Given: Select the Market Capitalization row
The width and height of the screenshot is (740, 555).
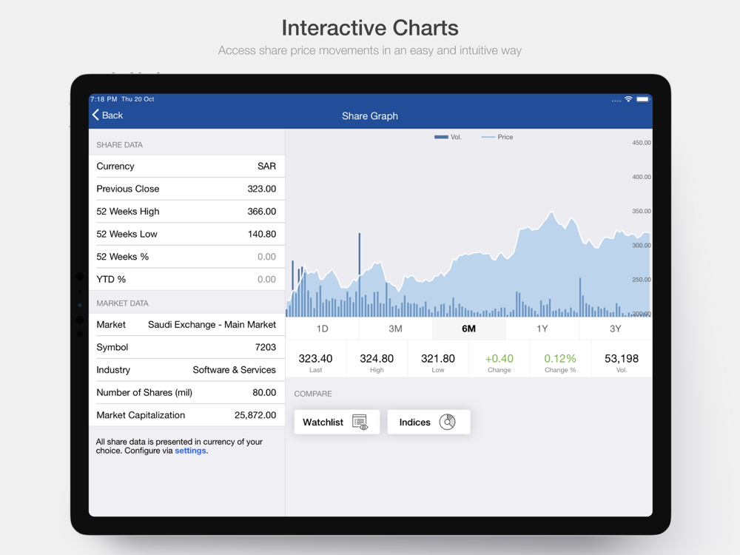Looking at the screenshot, I should (186, 415).
